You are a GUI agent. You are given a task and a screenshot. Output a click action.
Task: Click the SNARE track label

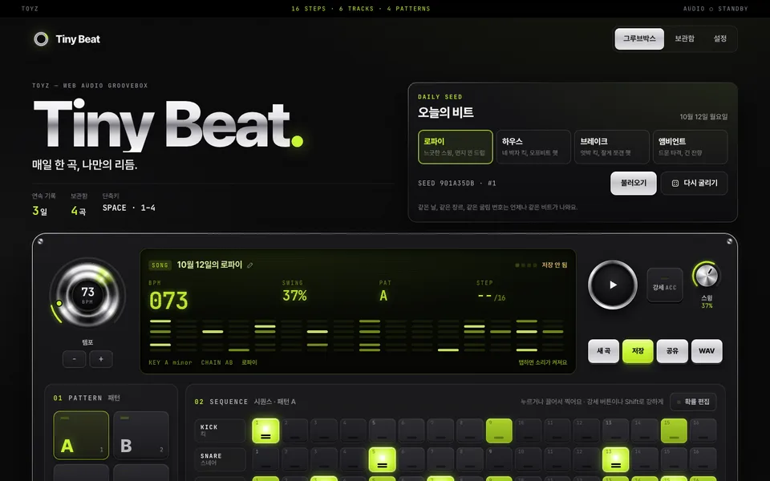click(220, 459)
